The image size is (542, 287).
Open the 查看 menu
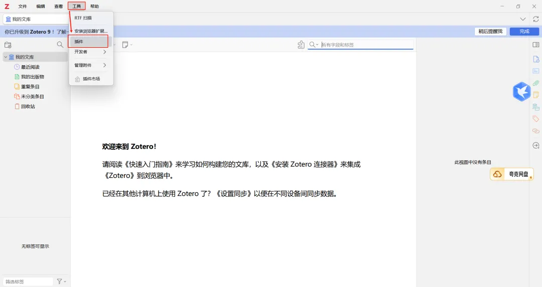[58, 6]
